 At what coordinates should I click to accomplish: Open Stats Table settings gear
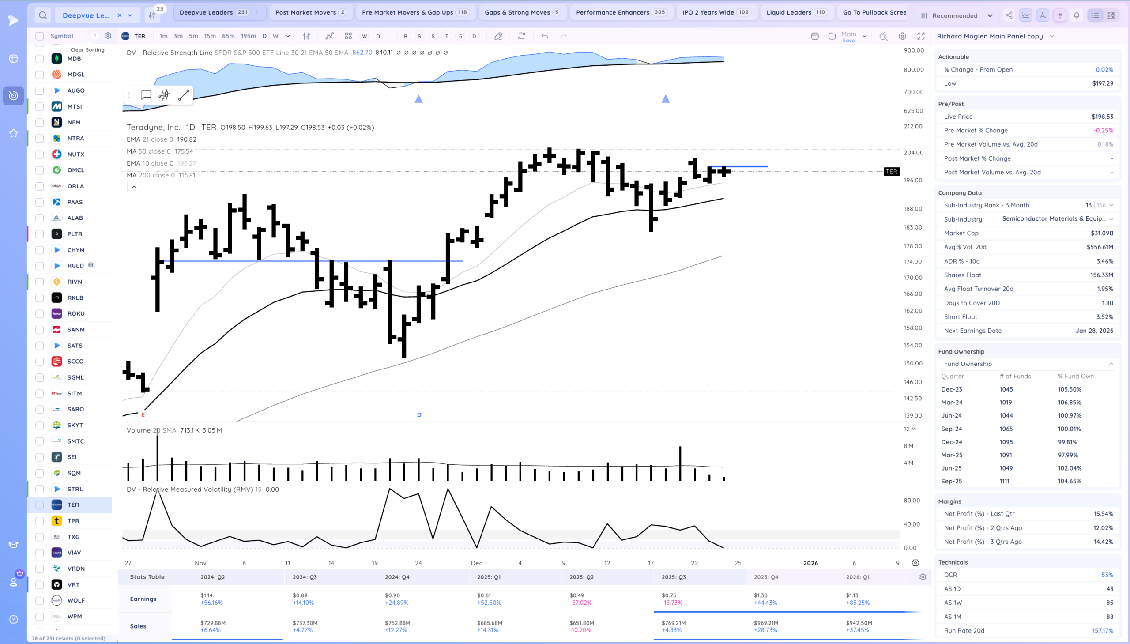point(923,577)
